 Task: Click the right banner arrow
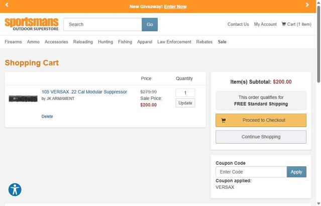pos(307,5)
